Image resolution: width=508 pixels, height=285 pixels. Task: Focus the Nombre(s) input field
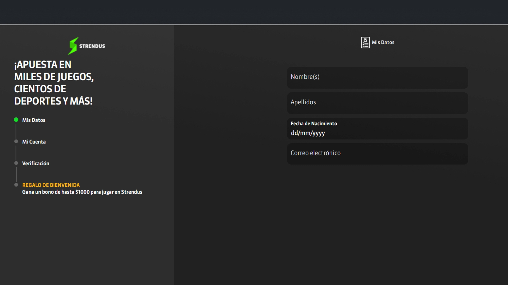[378, 78]
